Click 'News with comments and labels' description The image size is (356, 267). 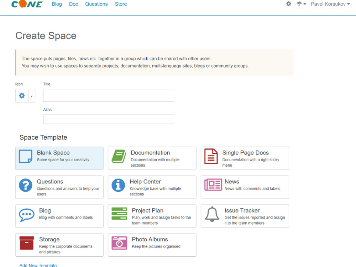click(x=252, y=188)
